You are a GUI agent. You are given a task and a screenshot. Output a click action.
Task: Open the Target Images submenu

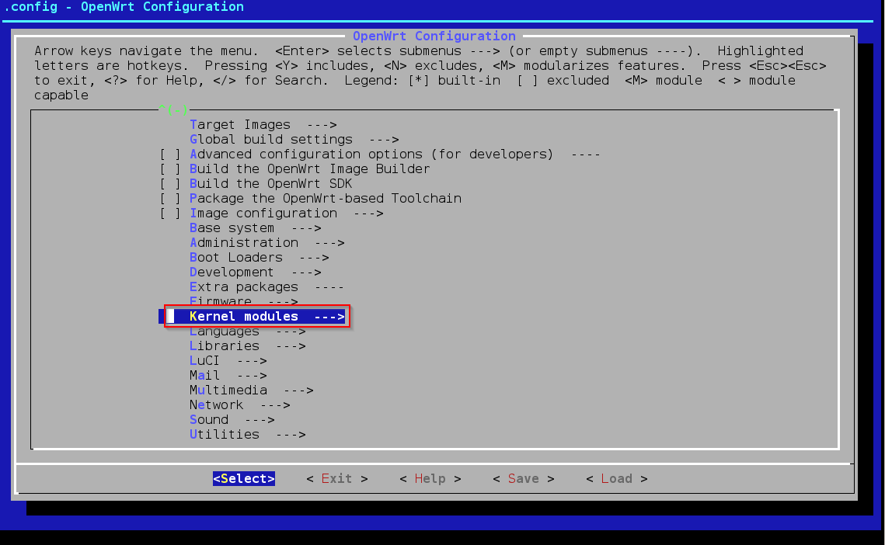pyautogui.click(x=263, y=125)
